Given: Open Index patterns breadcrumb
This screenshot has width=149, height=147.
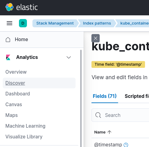Looking at the screenshot, I should pyautogui.click(x=97, y=23).
